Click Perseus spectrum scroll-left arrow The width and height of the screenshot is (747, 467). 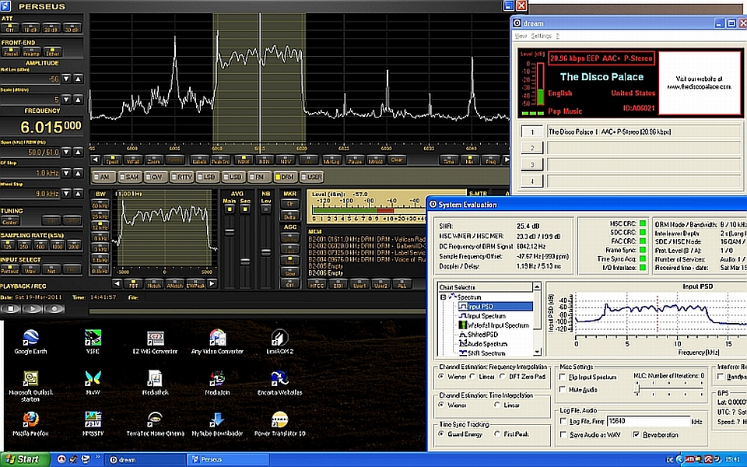95,160
